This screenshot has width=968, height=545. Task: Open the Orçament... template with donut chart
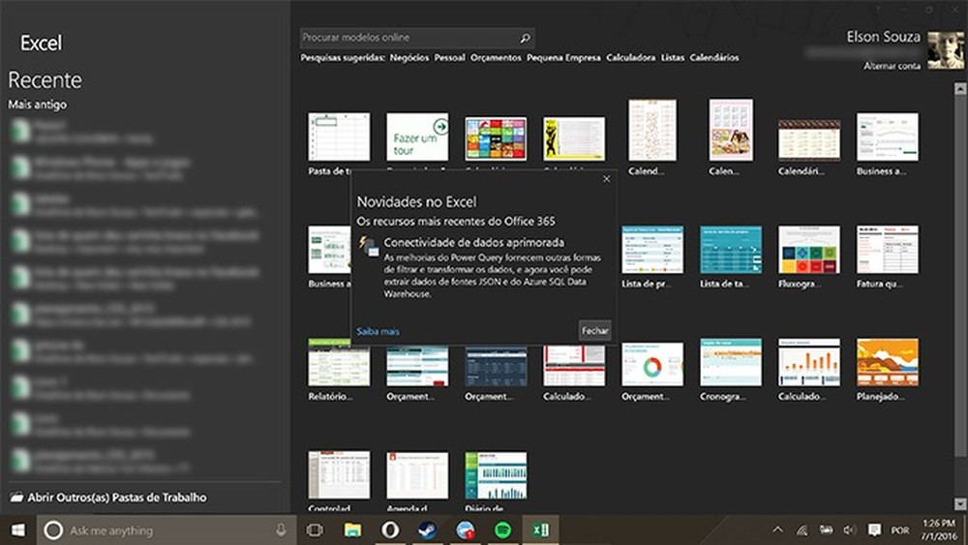coord(652,364)
